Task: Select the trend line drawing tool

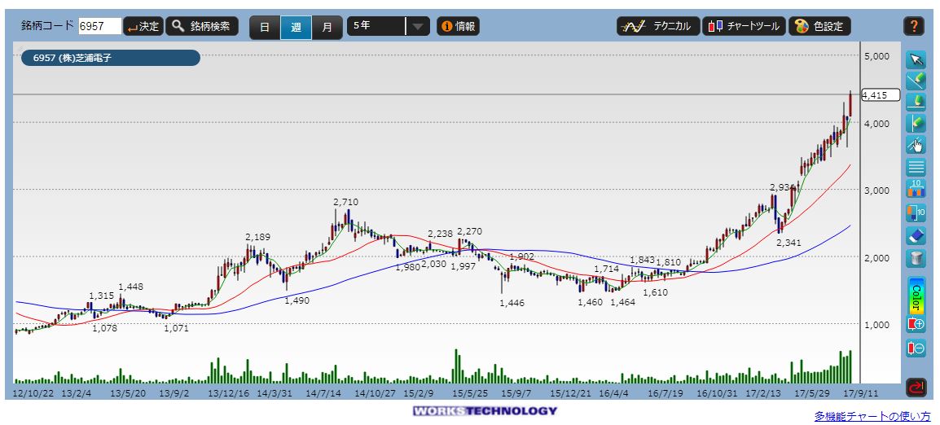Action: coord(916,81)
